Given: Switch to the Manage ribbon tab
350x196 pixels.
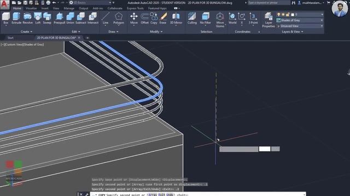Looking at the screenshot, I should point(69,8).
